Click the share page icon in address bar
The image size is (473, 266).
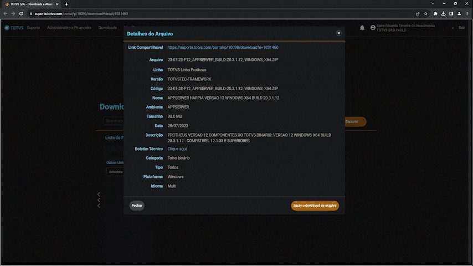point(418,14)
